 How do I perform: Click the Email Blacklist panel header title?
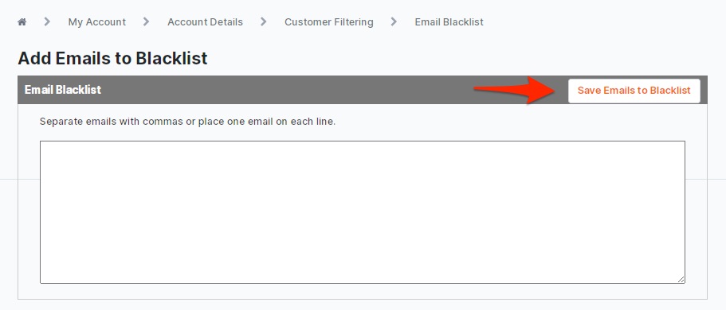[x=62, y=90]
